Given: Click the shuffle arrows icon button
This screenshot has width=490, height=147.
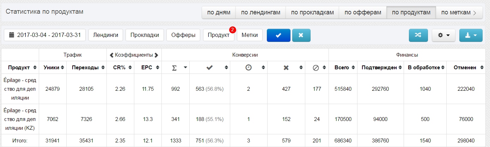Looking at the screenshot, I should (x=418, y=35).
